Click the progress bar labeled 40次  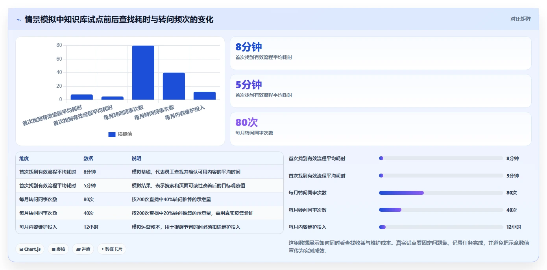tap(441, 210)
